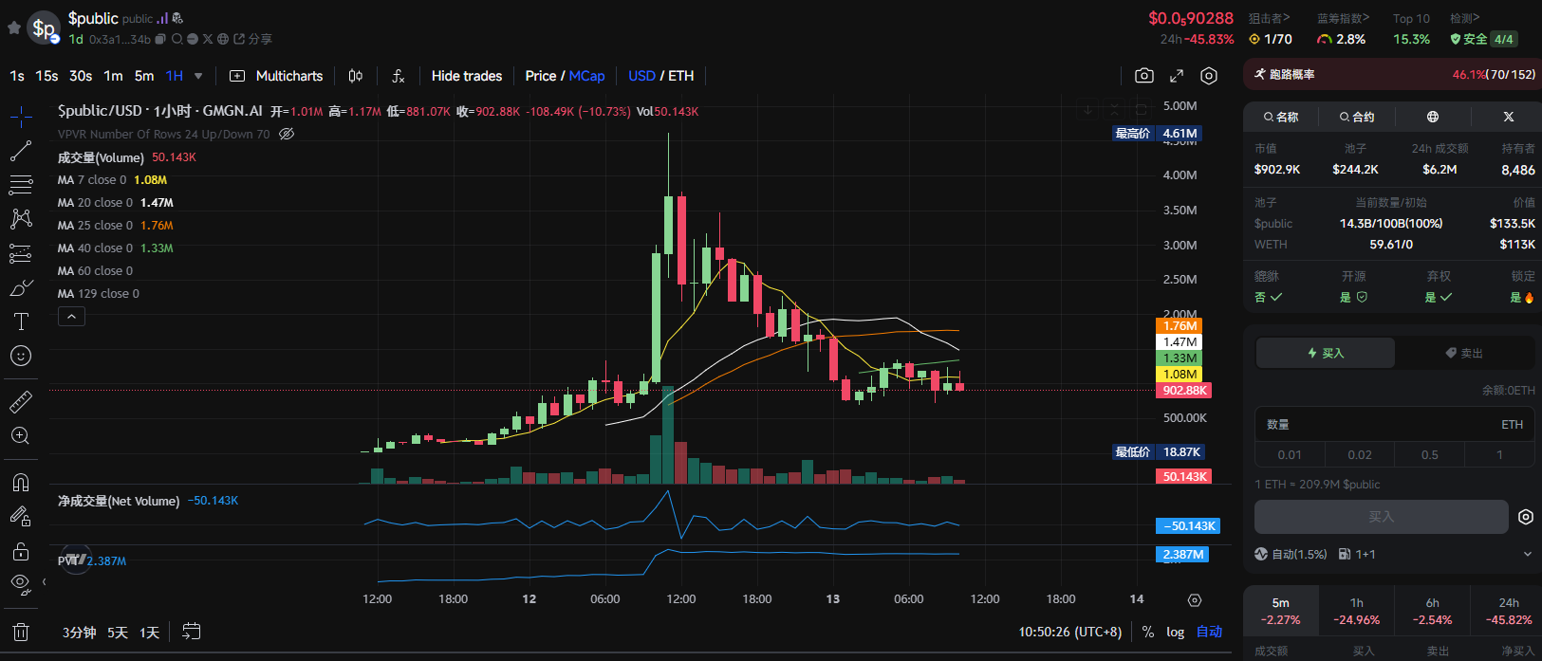Delete drawings with the trash icon
The image size is (1542, 661).
(21, 632)
